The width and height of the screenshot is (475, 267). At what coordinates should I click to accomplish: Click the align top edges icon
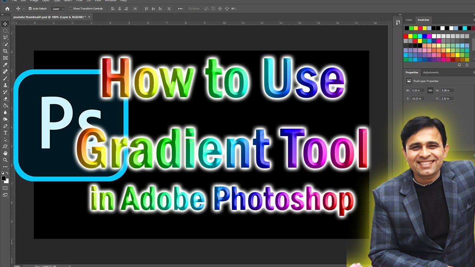tap(146, 9)
